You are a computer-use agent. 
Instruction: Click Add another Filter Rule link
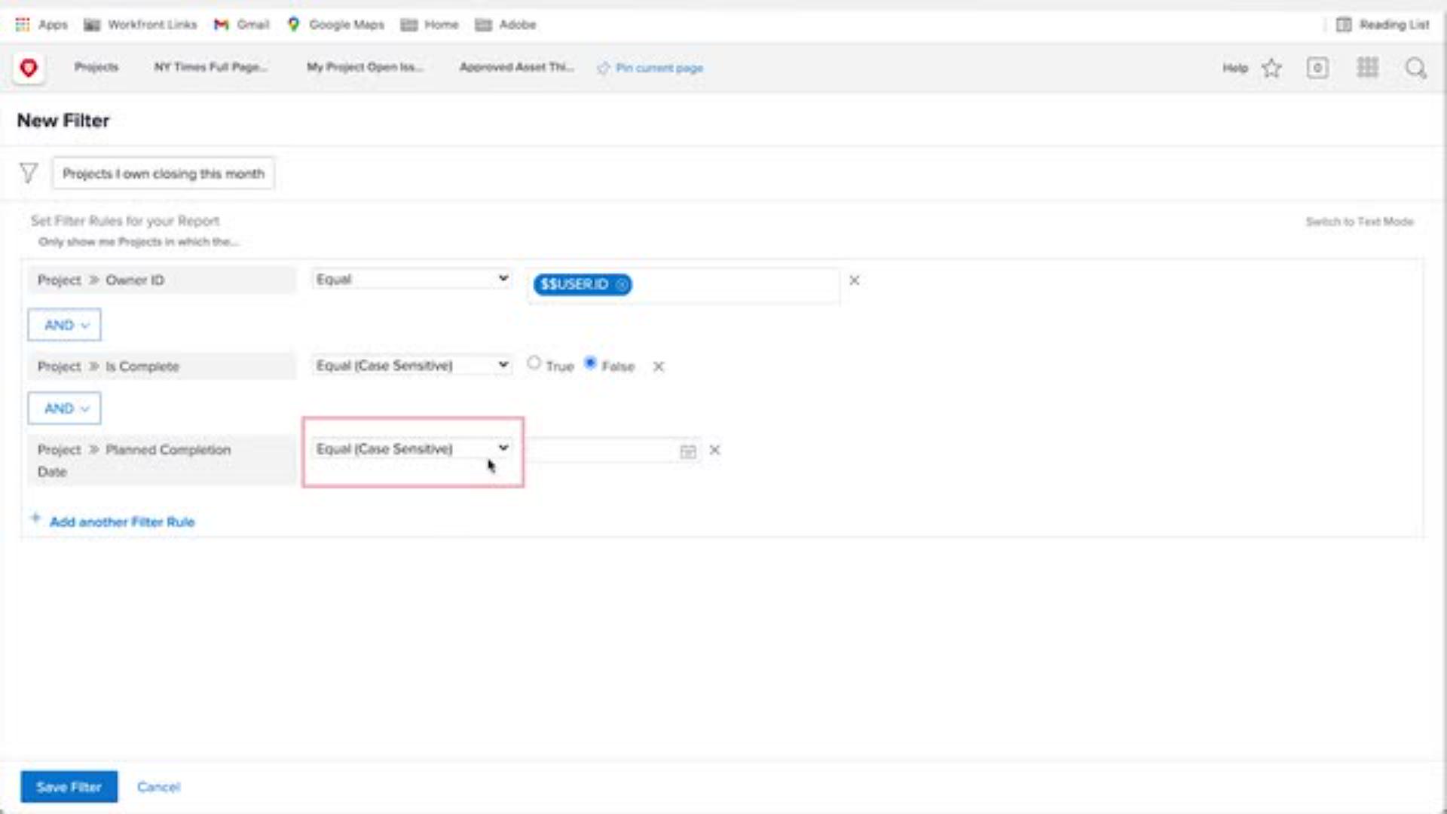121,522
